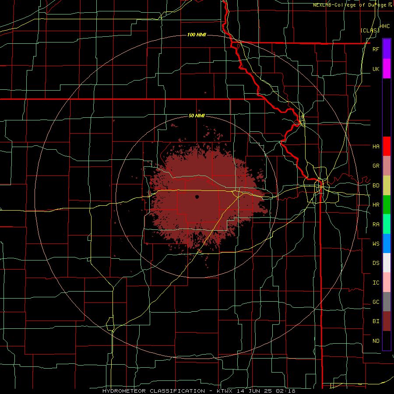Screen dimensions: 394x394
Task: Click the Hydrometeor Classification KTWX title caption
Action: [199, 391]
